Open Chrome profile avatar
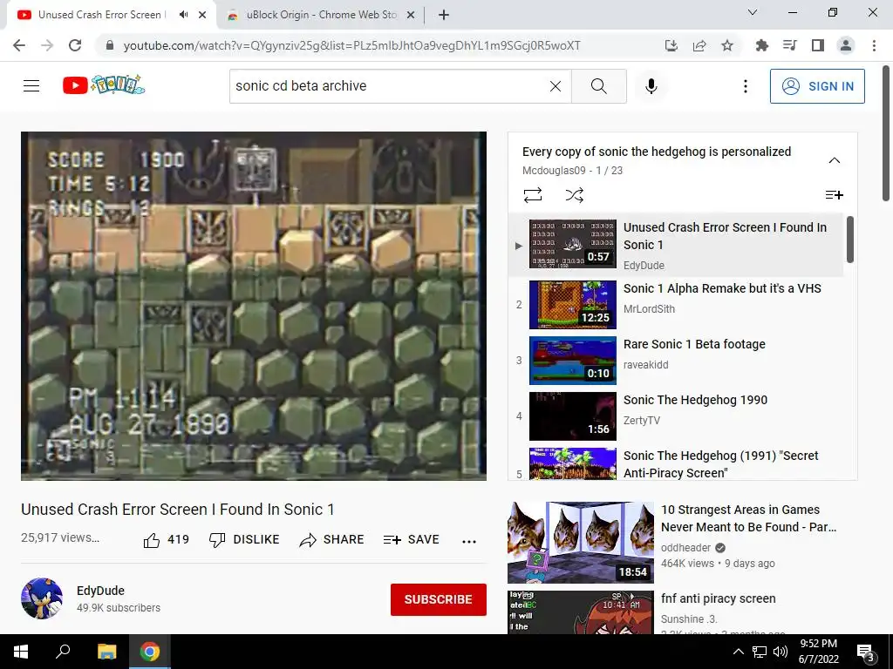The height and width of the screenshot is (669, 893). 846,45
